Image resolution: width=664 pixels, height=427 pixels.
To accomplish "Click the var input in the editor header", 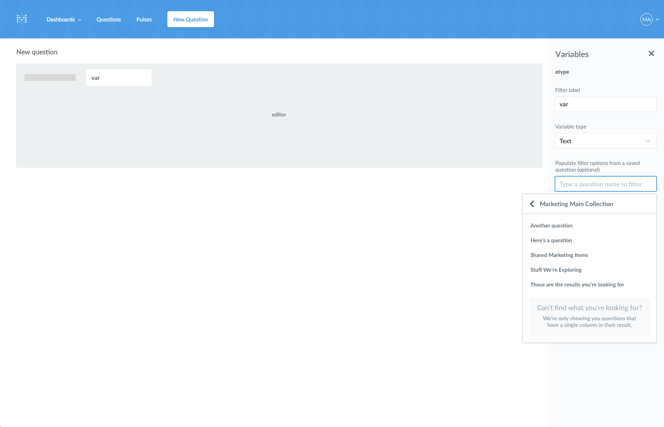I will click(118, 77).
